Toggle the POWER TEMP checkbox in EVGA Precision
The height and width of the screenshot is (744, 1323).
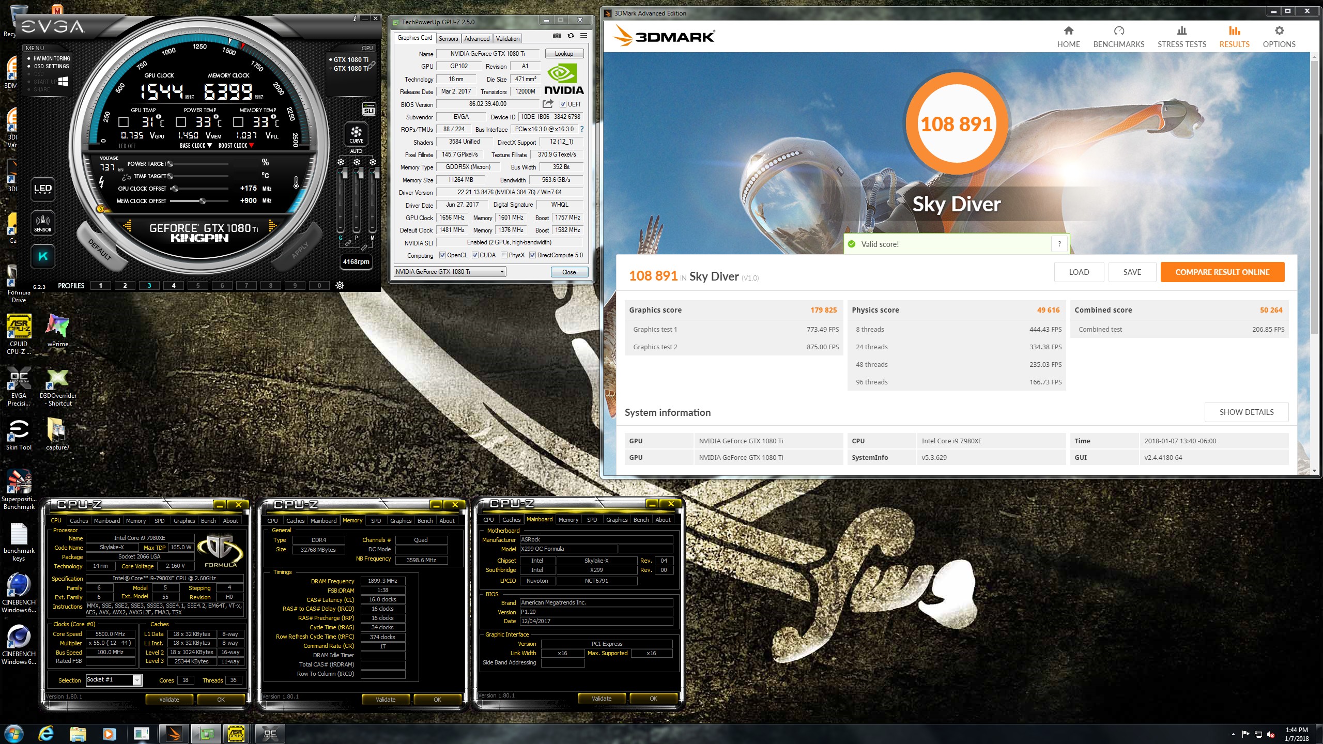tap(181, 122)
